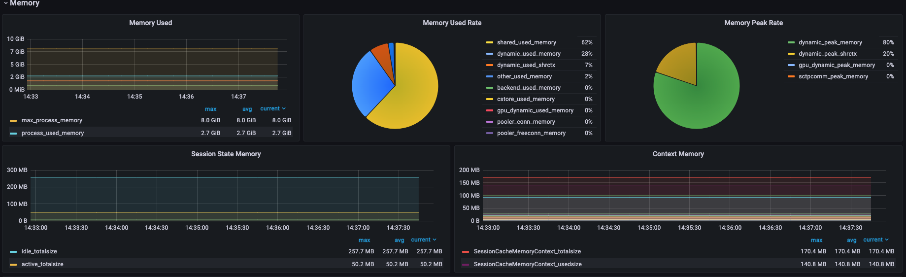Screen dimensions: 906x277
Task: Open the Context Memory panel title menu
Action: [x=678, y=154]
